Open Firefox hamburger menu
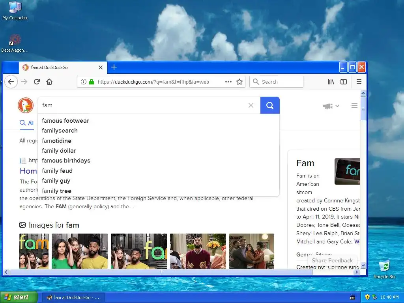The width and height of the screenshot is (404, 303). pyautogui.click(x=359, y=82)
